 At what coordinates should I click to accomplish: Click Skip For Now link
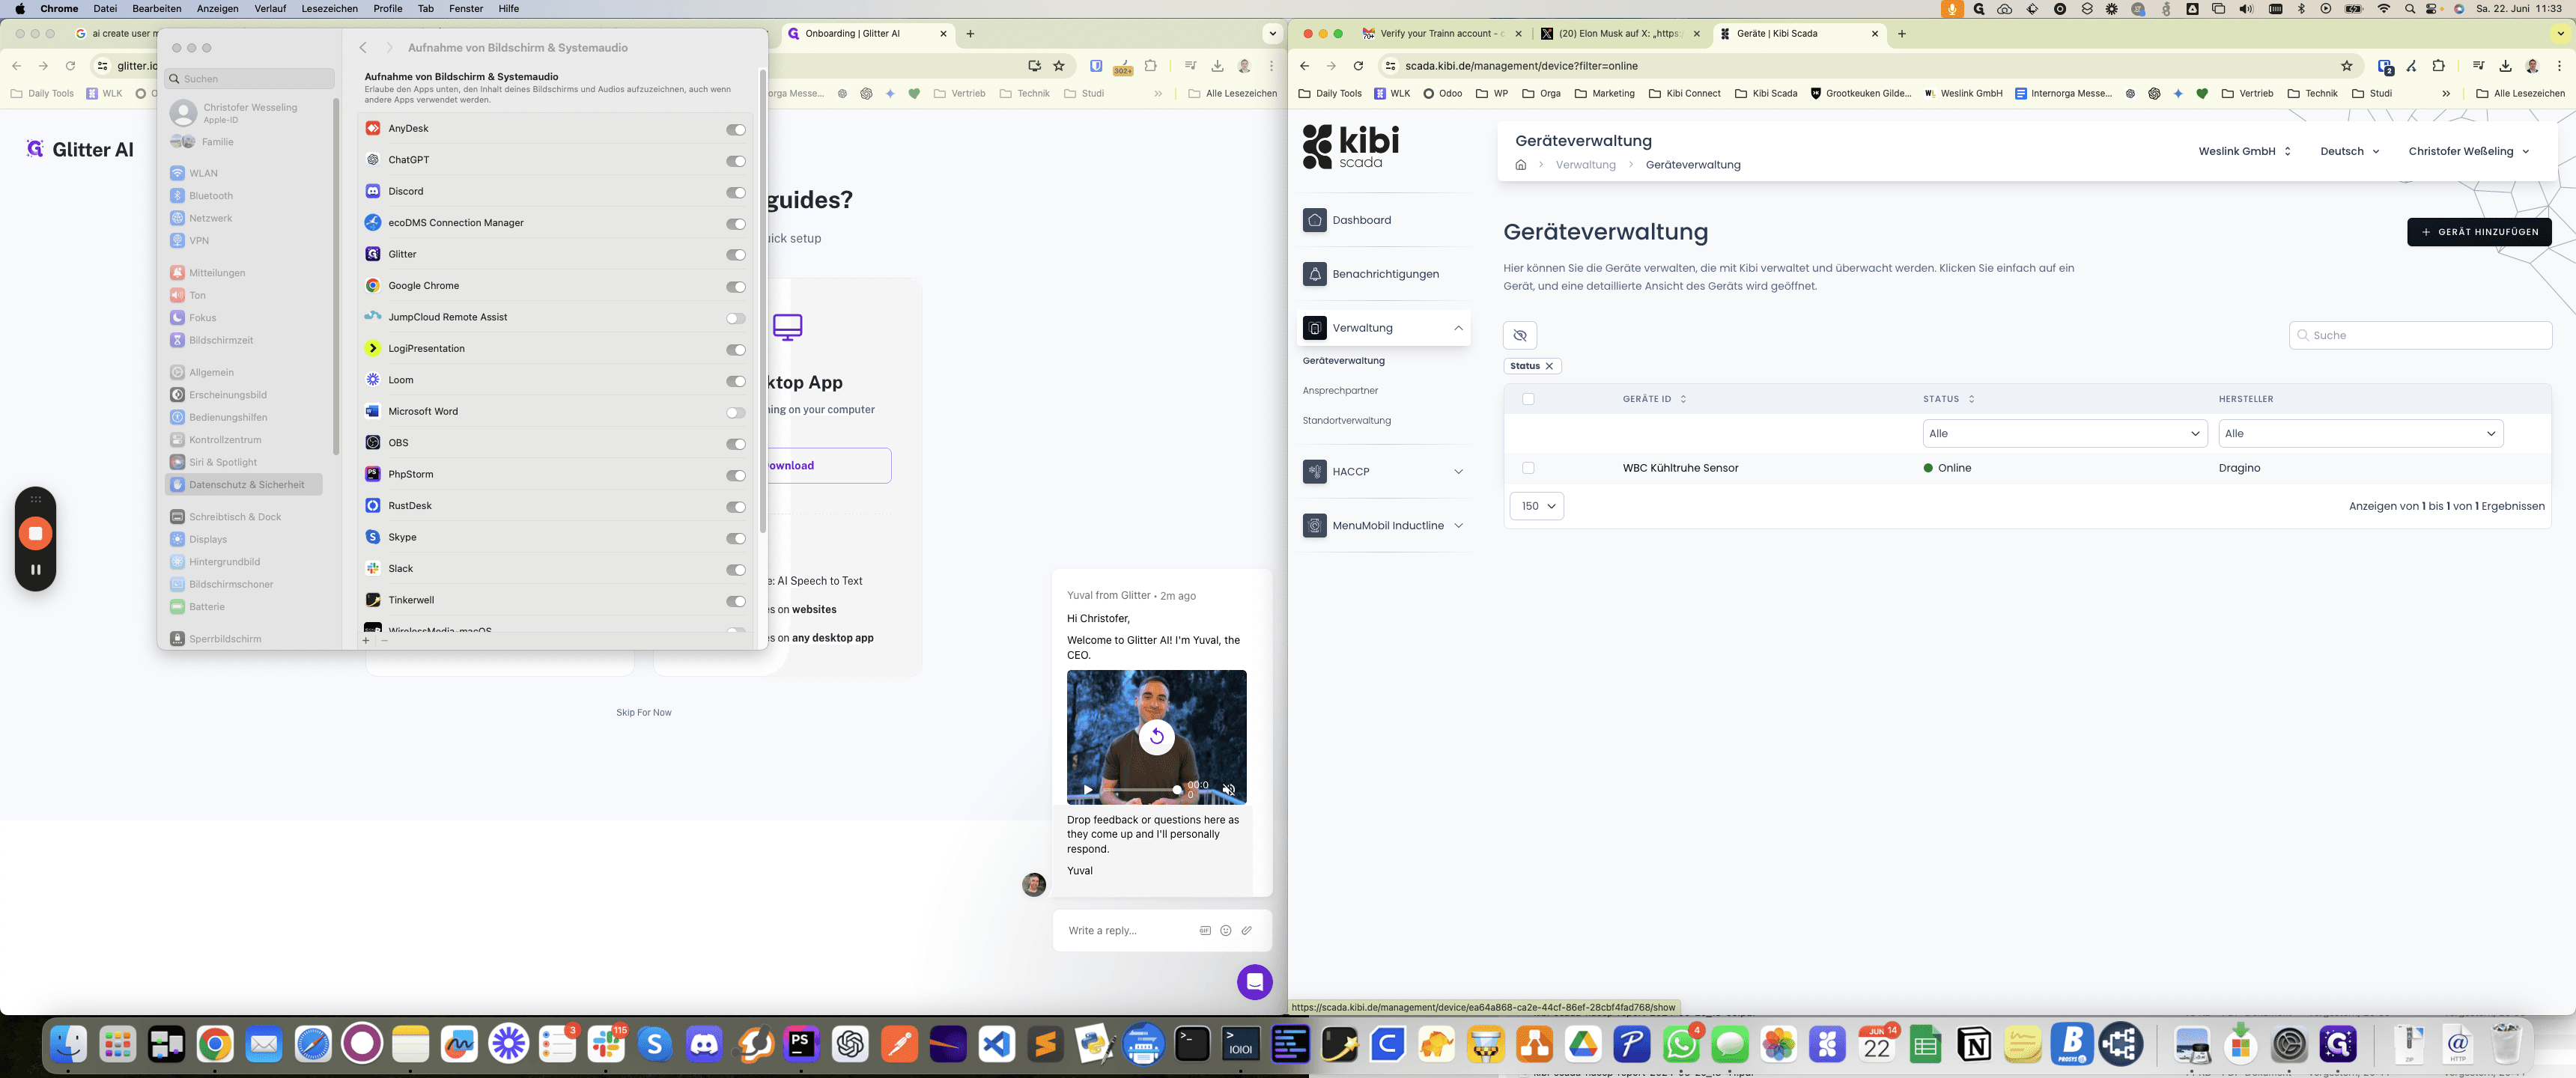point(644,713)
